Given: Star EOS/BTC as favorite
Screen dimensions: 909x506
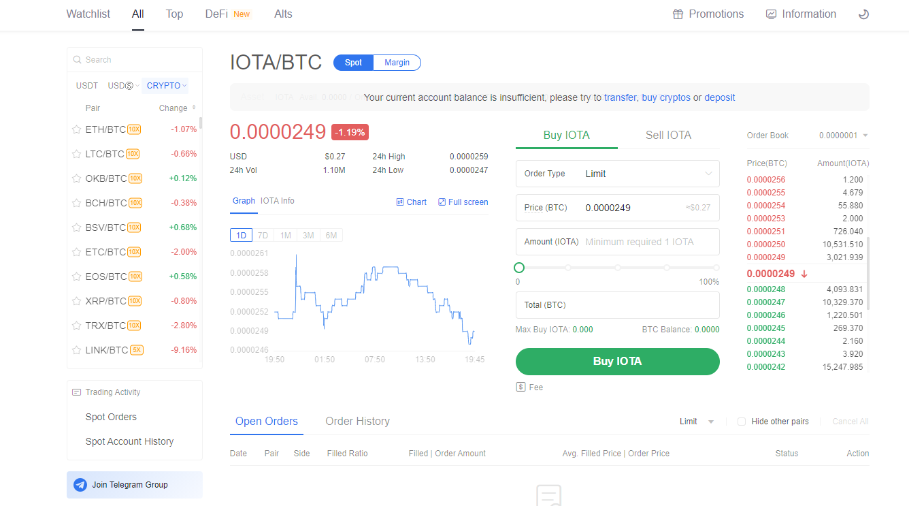Looking at the screenshot, I should point(77,276).
